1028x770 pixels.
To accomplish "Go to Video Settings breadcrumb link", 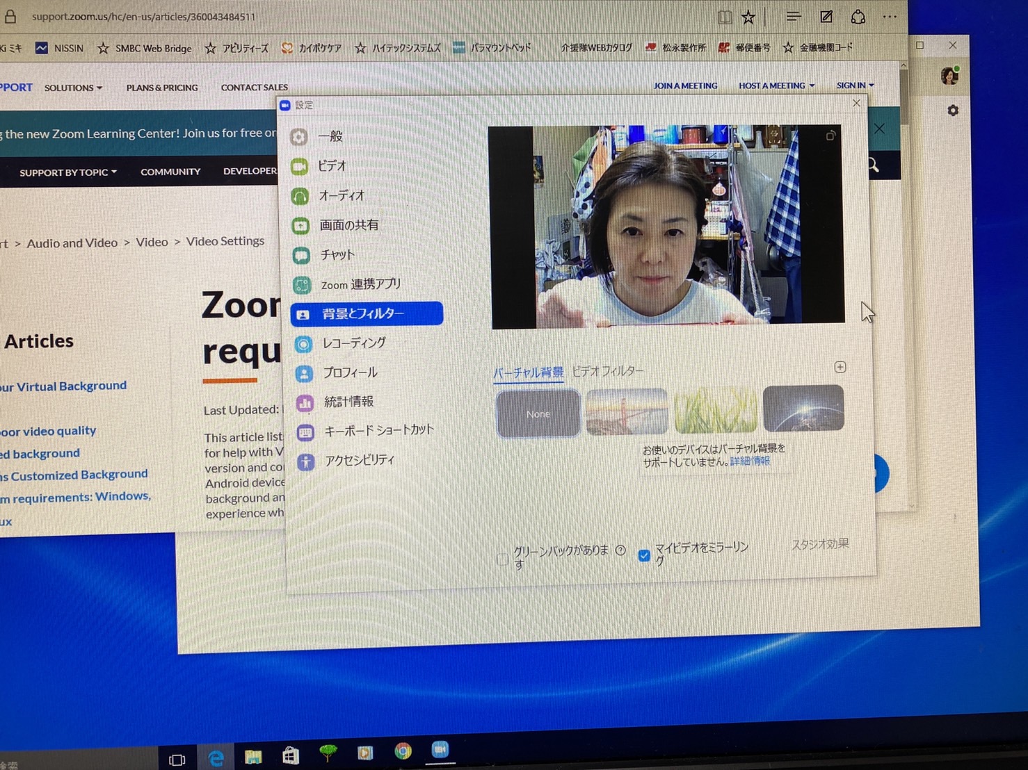I will click(225, 241).
